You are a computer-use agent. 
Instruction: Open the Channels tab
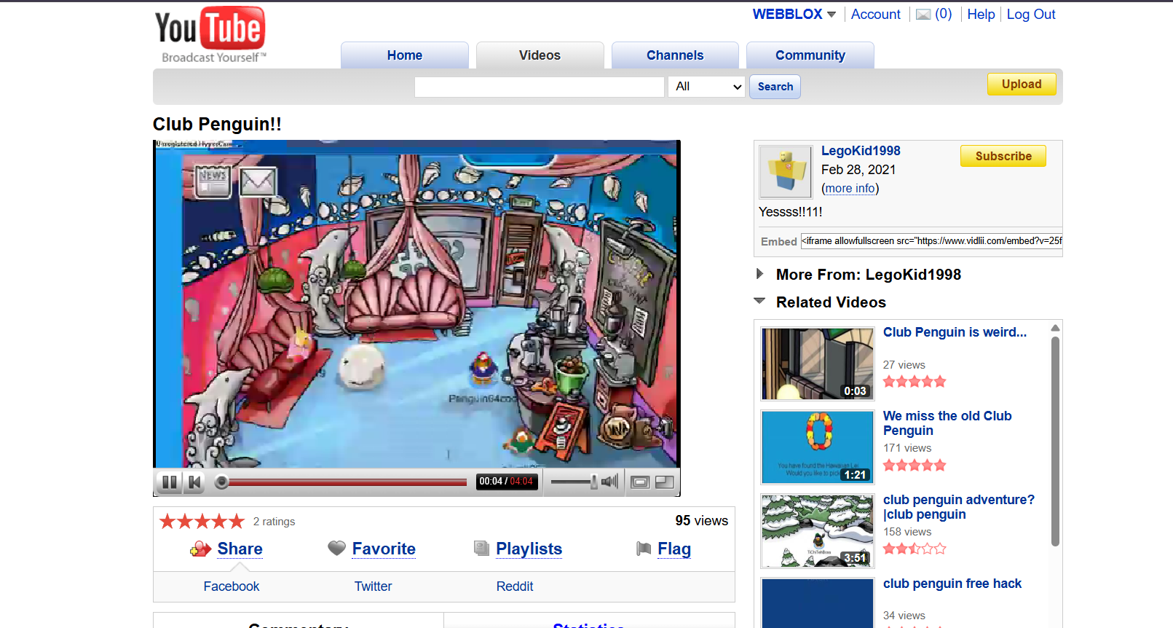click(675, 55)
